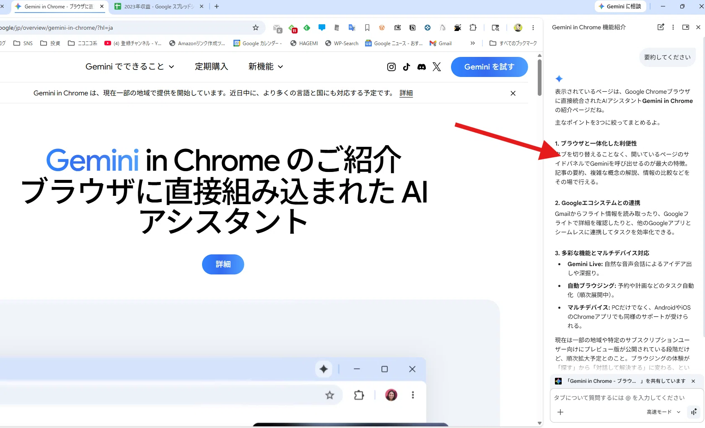Open the Google ニュース bookmark

[394, 43]
